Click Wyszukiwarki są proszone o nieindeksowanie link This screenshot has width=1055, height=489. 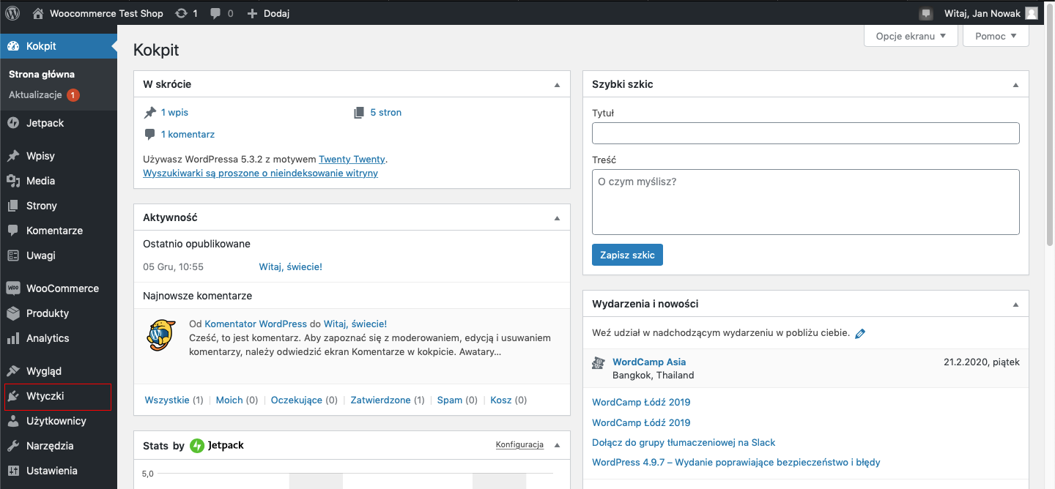[x=260, y=173]
